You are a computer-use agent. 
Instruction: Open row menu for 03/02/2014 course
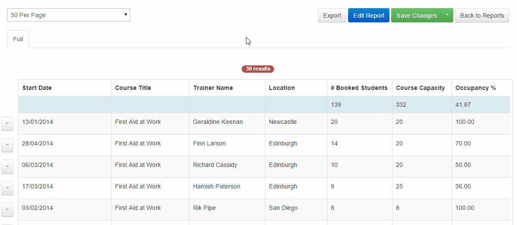pos(7,210)
